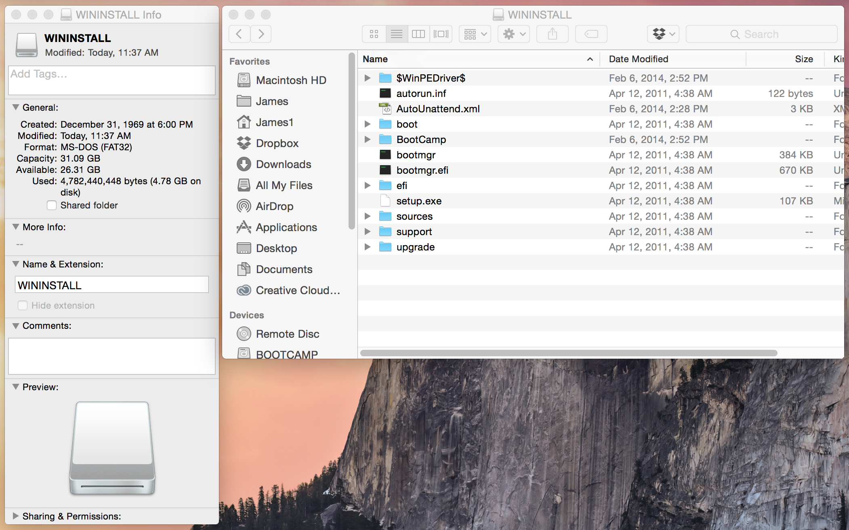
Task: Click the Finder Search field
Action: [x=762, y=34]
